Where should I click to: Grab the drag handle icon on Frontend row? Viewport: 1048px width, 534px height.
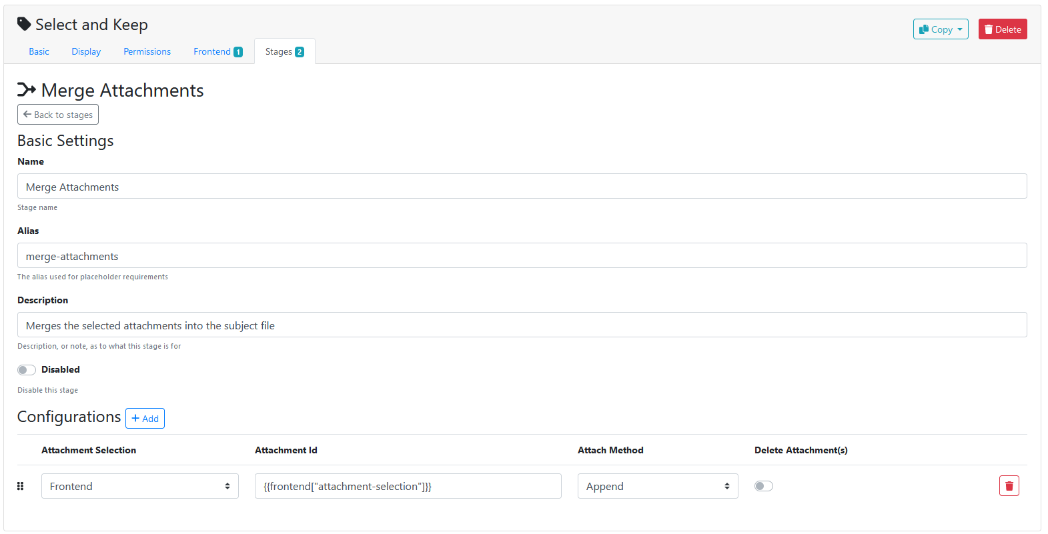pos(20,486)
